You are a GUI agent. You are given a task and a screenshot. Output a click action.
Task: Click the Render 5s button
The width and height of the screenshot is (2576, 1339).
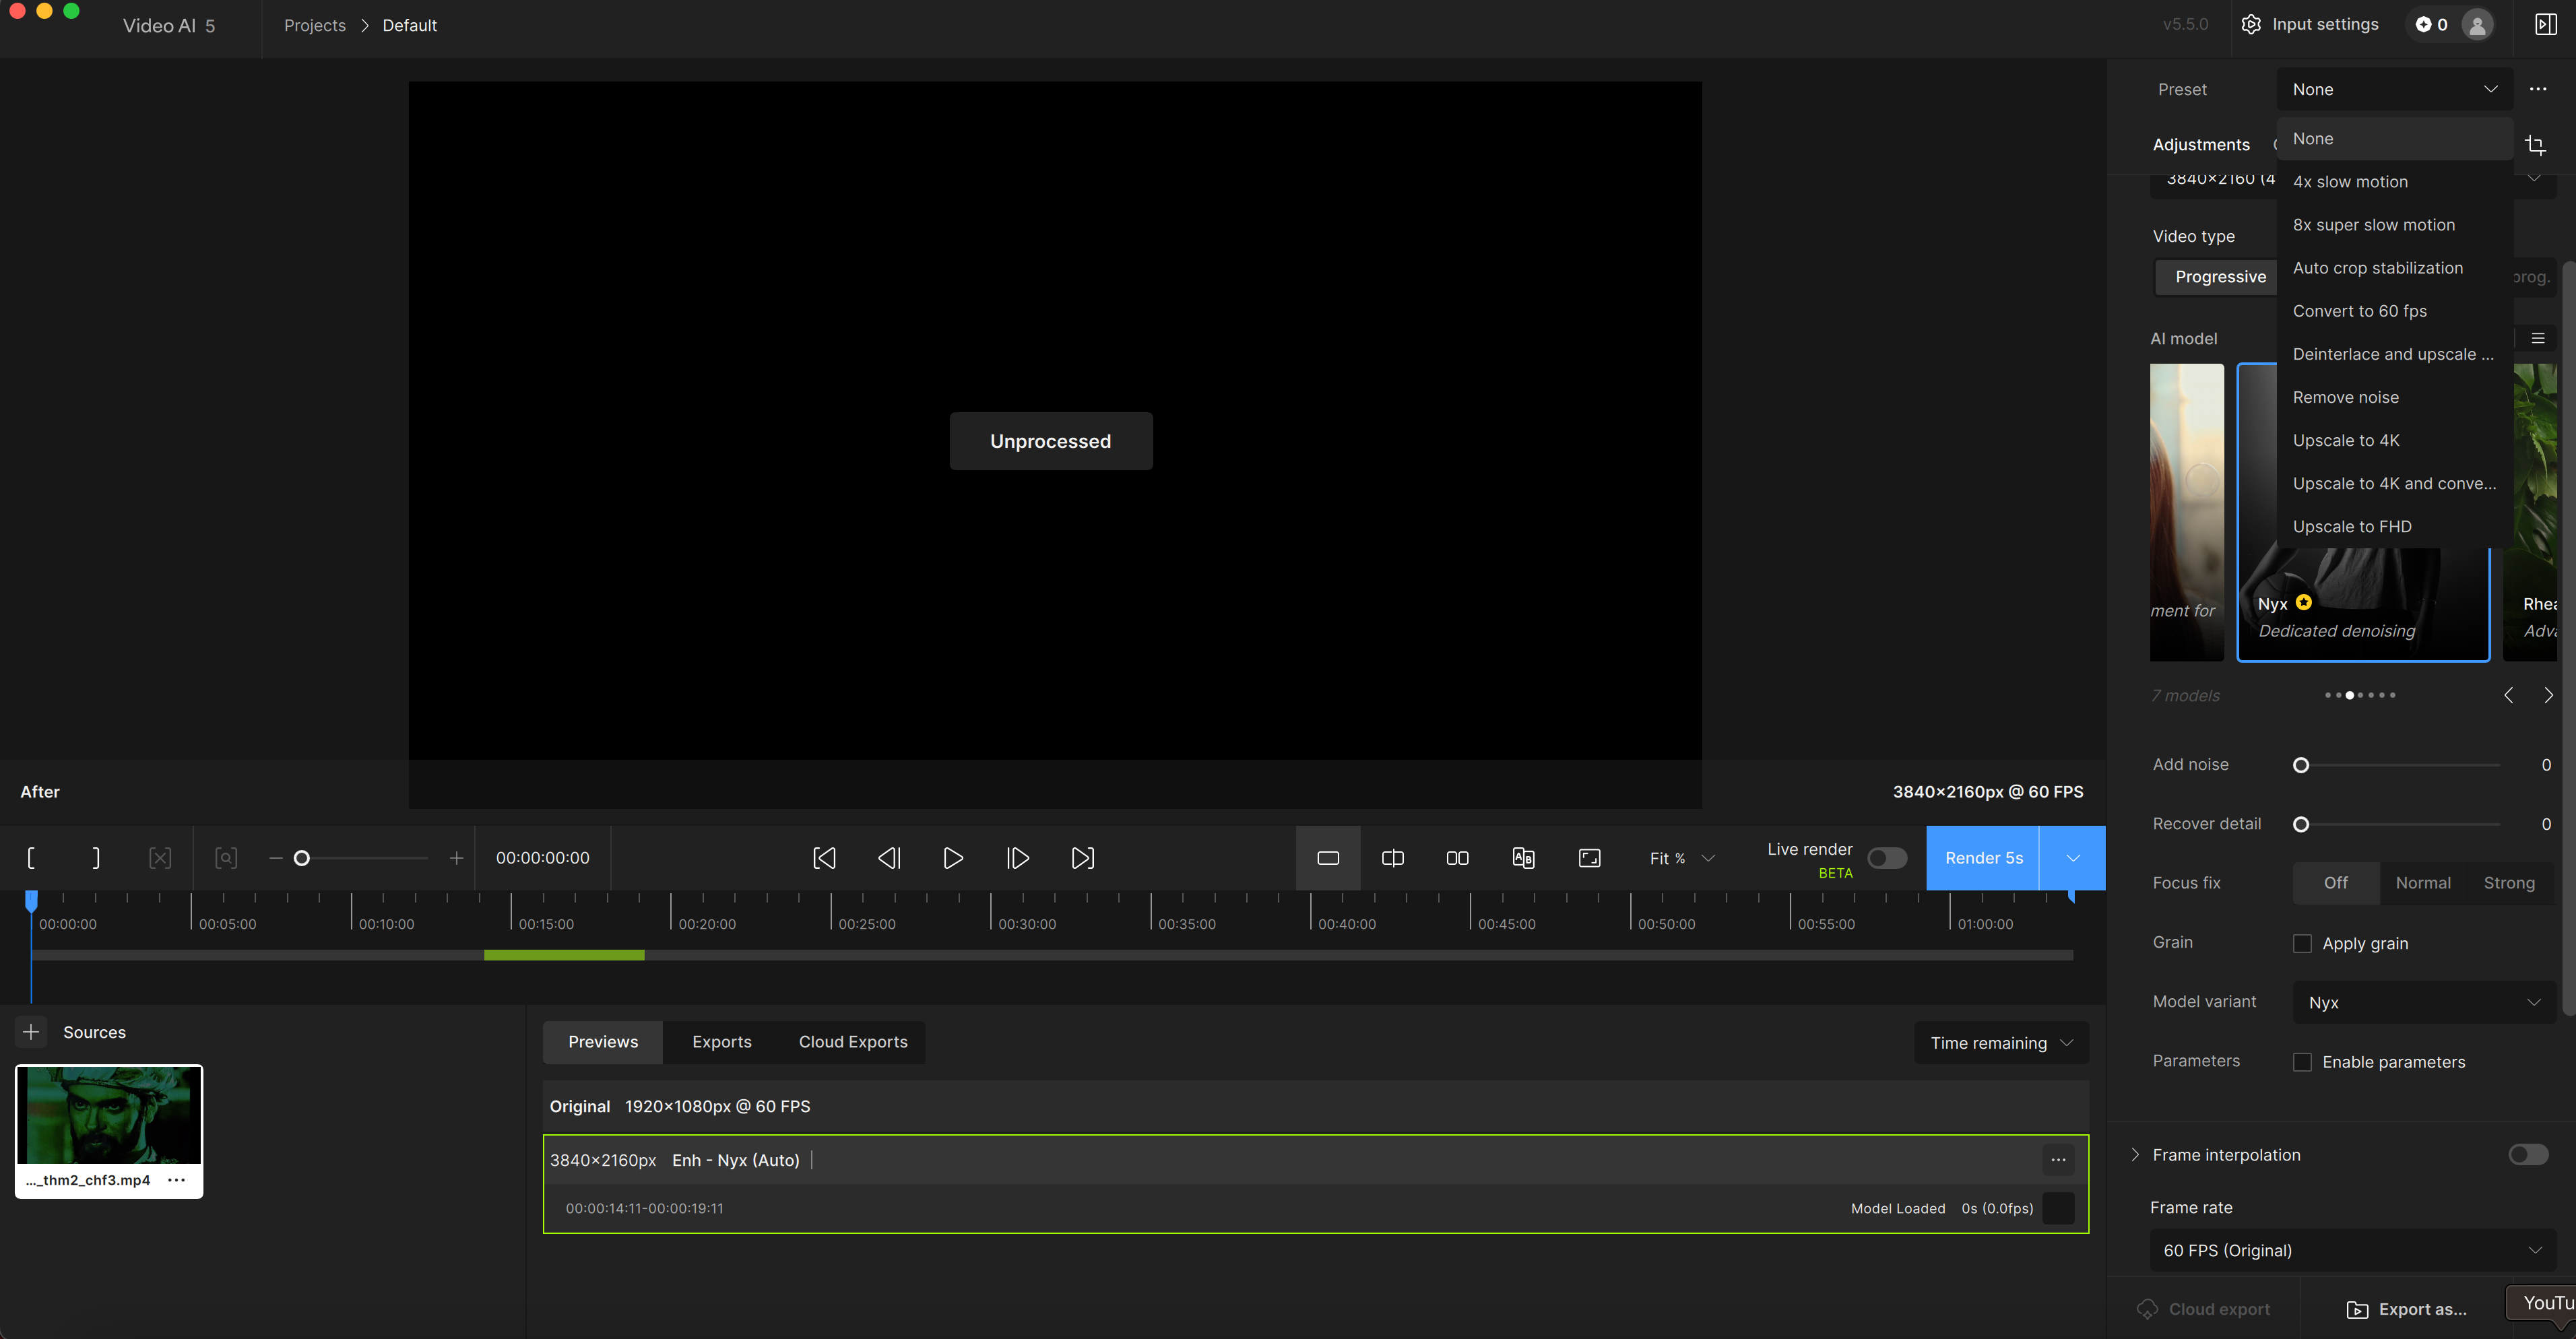1983,858
